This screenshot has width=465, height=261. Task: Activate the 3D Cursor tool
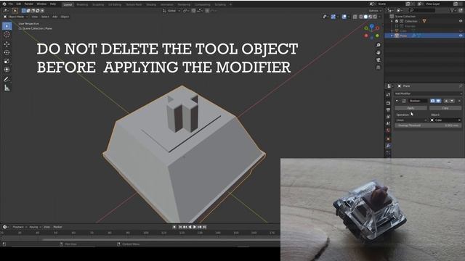[x=7, y=35]
